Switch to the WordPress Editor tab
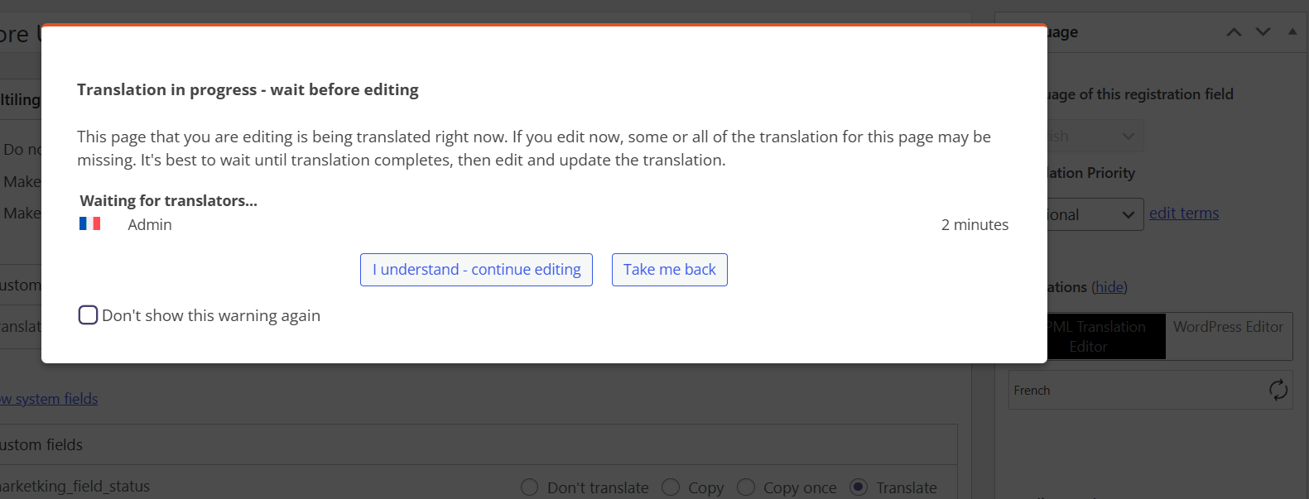The width and height of the screenshot is (1309, 499). [1228, 327]
